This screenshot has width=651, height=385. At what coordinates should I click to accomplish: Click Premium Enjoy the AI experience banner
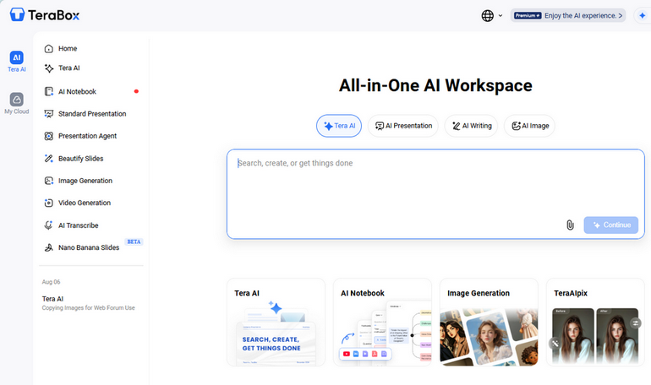[x=568, y=16]
